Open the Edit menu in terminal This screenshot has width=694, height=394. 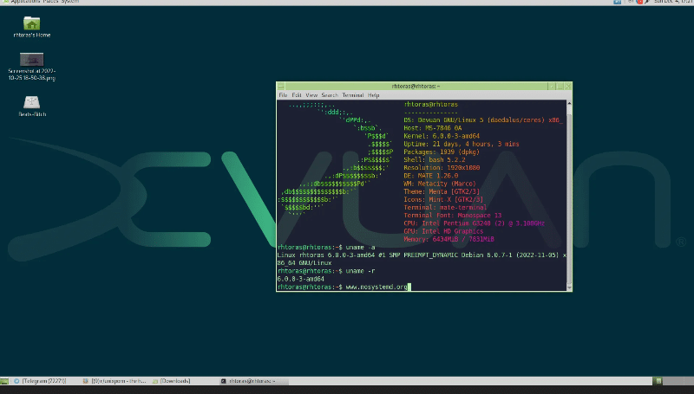coord(297,95)
